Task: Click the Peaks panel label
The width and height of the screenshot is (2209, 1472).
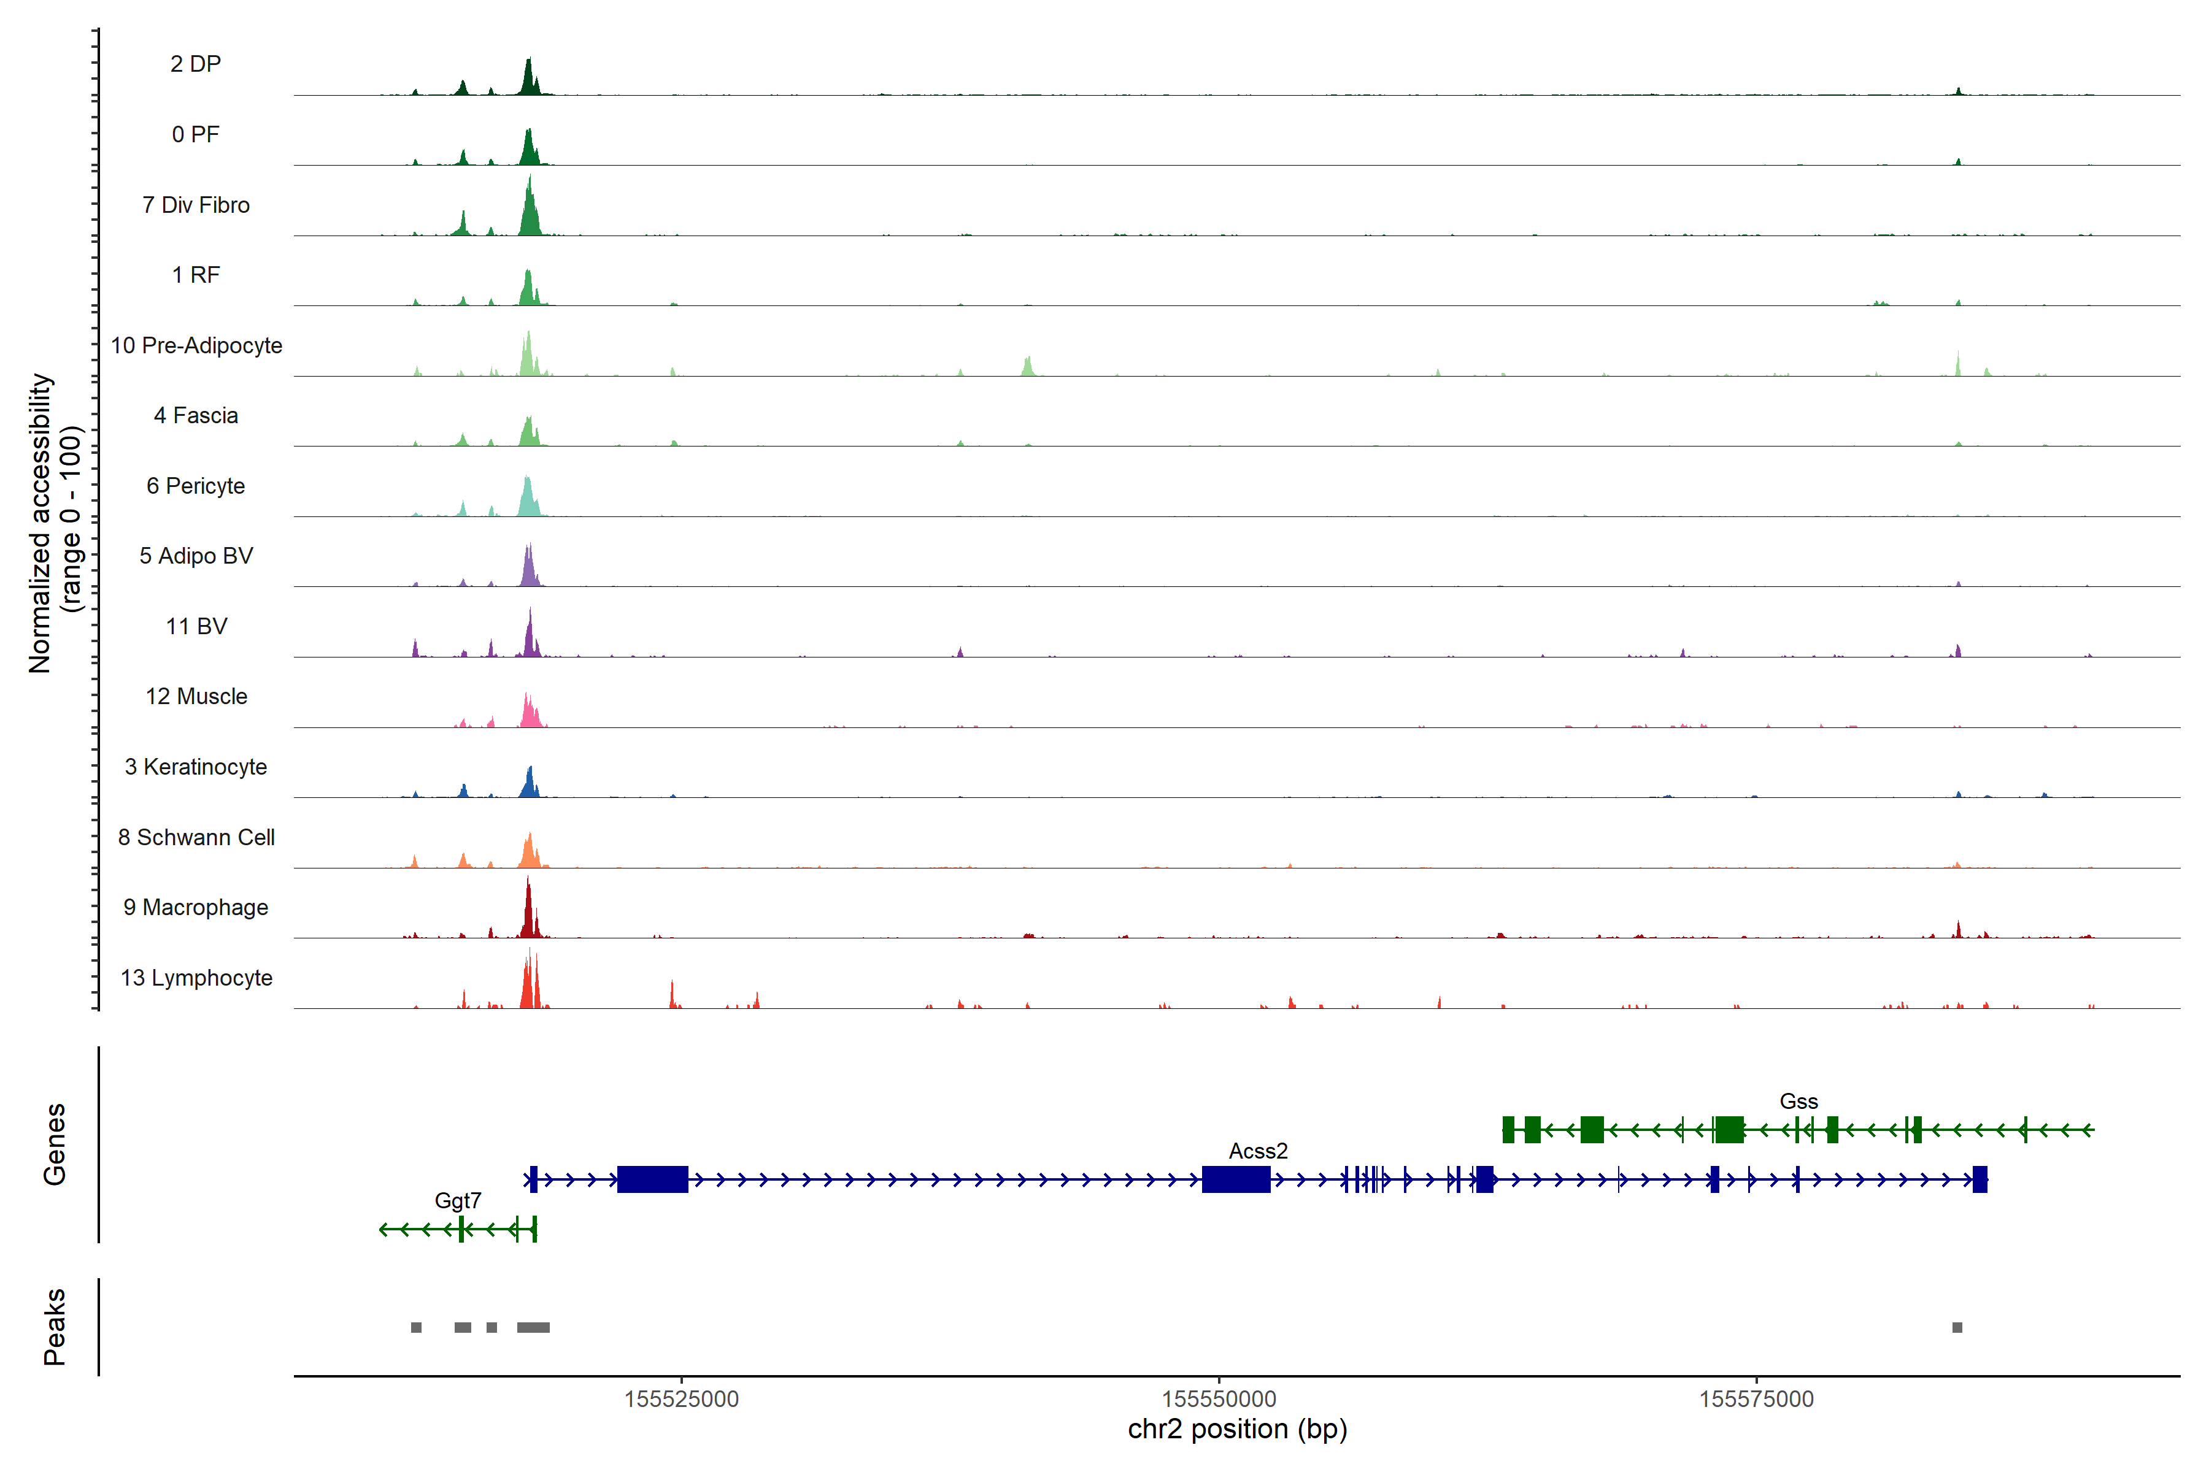Action: point(55,1327)
